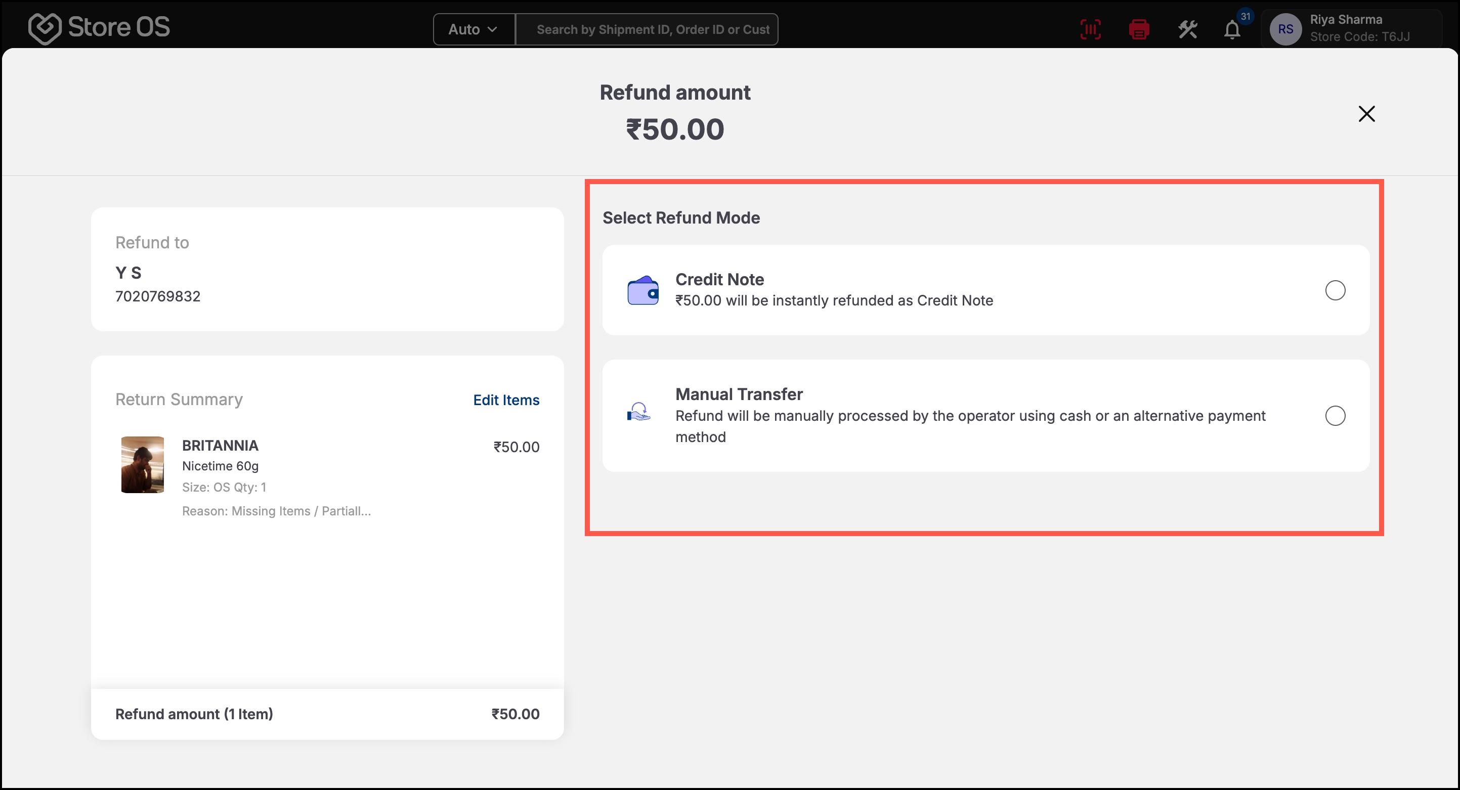The width and height of the screenshot is (1460, 790).
Task: Close the Refund amount dialog
Action: (x=1366, y=114)
